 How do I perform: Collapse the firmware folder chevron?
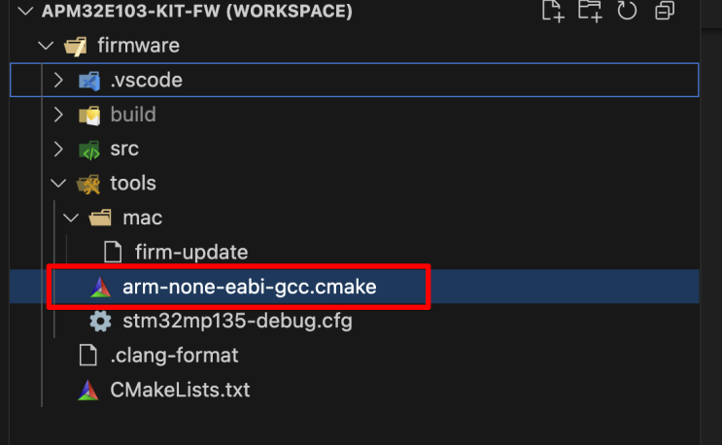tap(42, 46)
